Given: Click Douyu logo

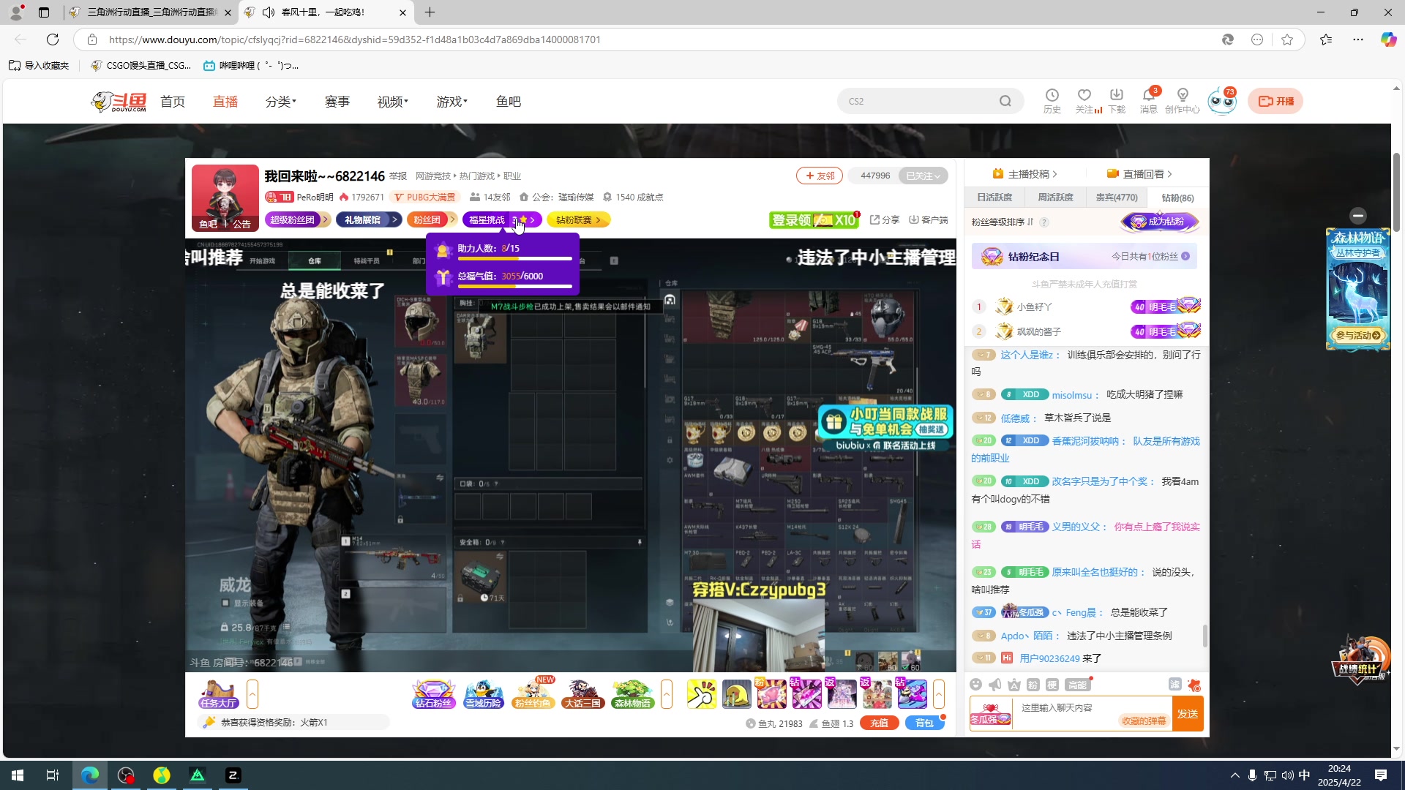Looking at the screenshot, I should [119, 102].
